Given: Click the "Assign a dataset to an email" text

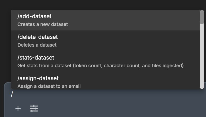Looking at the screenshot, I should click(49, 86).
